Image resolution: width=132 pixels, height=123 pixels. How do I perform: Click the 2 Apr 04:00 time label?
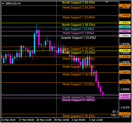(78, 120)
